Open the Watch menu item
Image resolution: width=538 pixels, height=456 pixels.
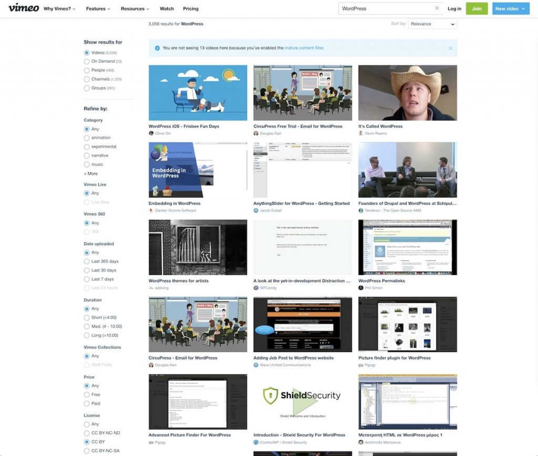167,8
